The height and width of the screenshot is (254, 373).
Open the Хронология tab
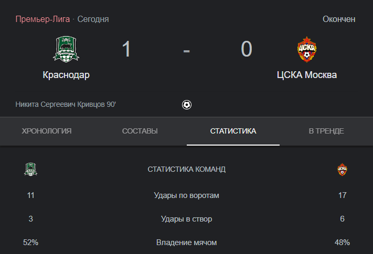(x=47, y=131)
